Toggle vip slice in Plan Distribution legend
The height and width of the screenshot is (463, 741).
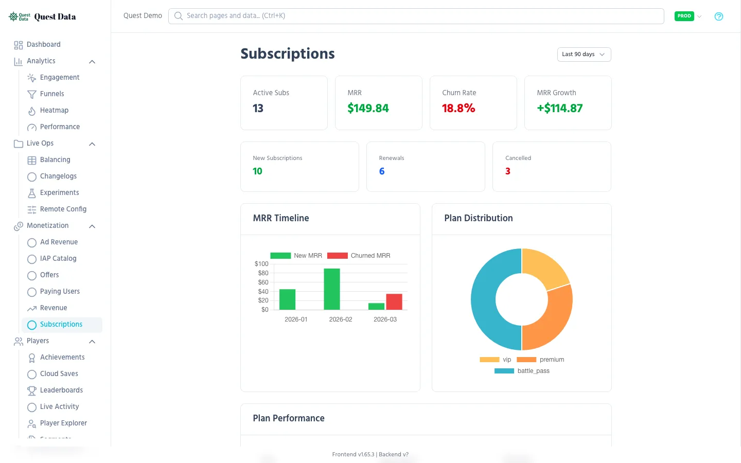point(495,360)
